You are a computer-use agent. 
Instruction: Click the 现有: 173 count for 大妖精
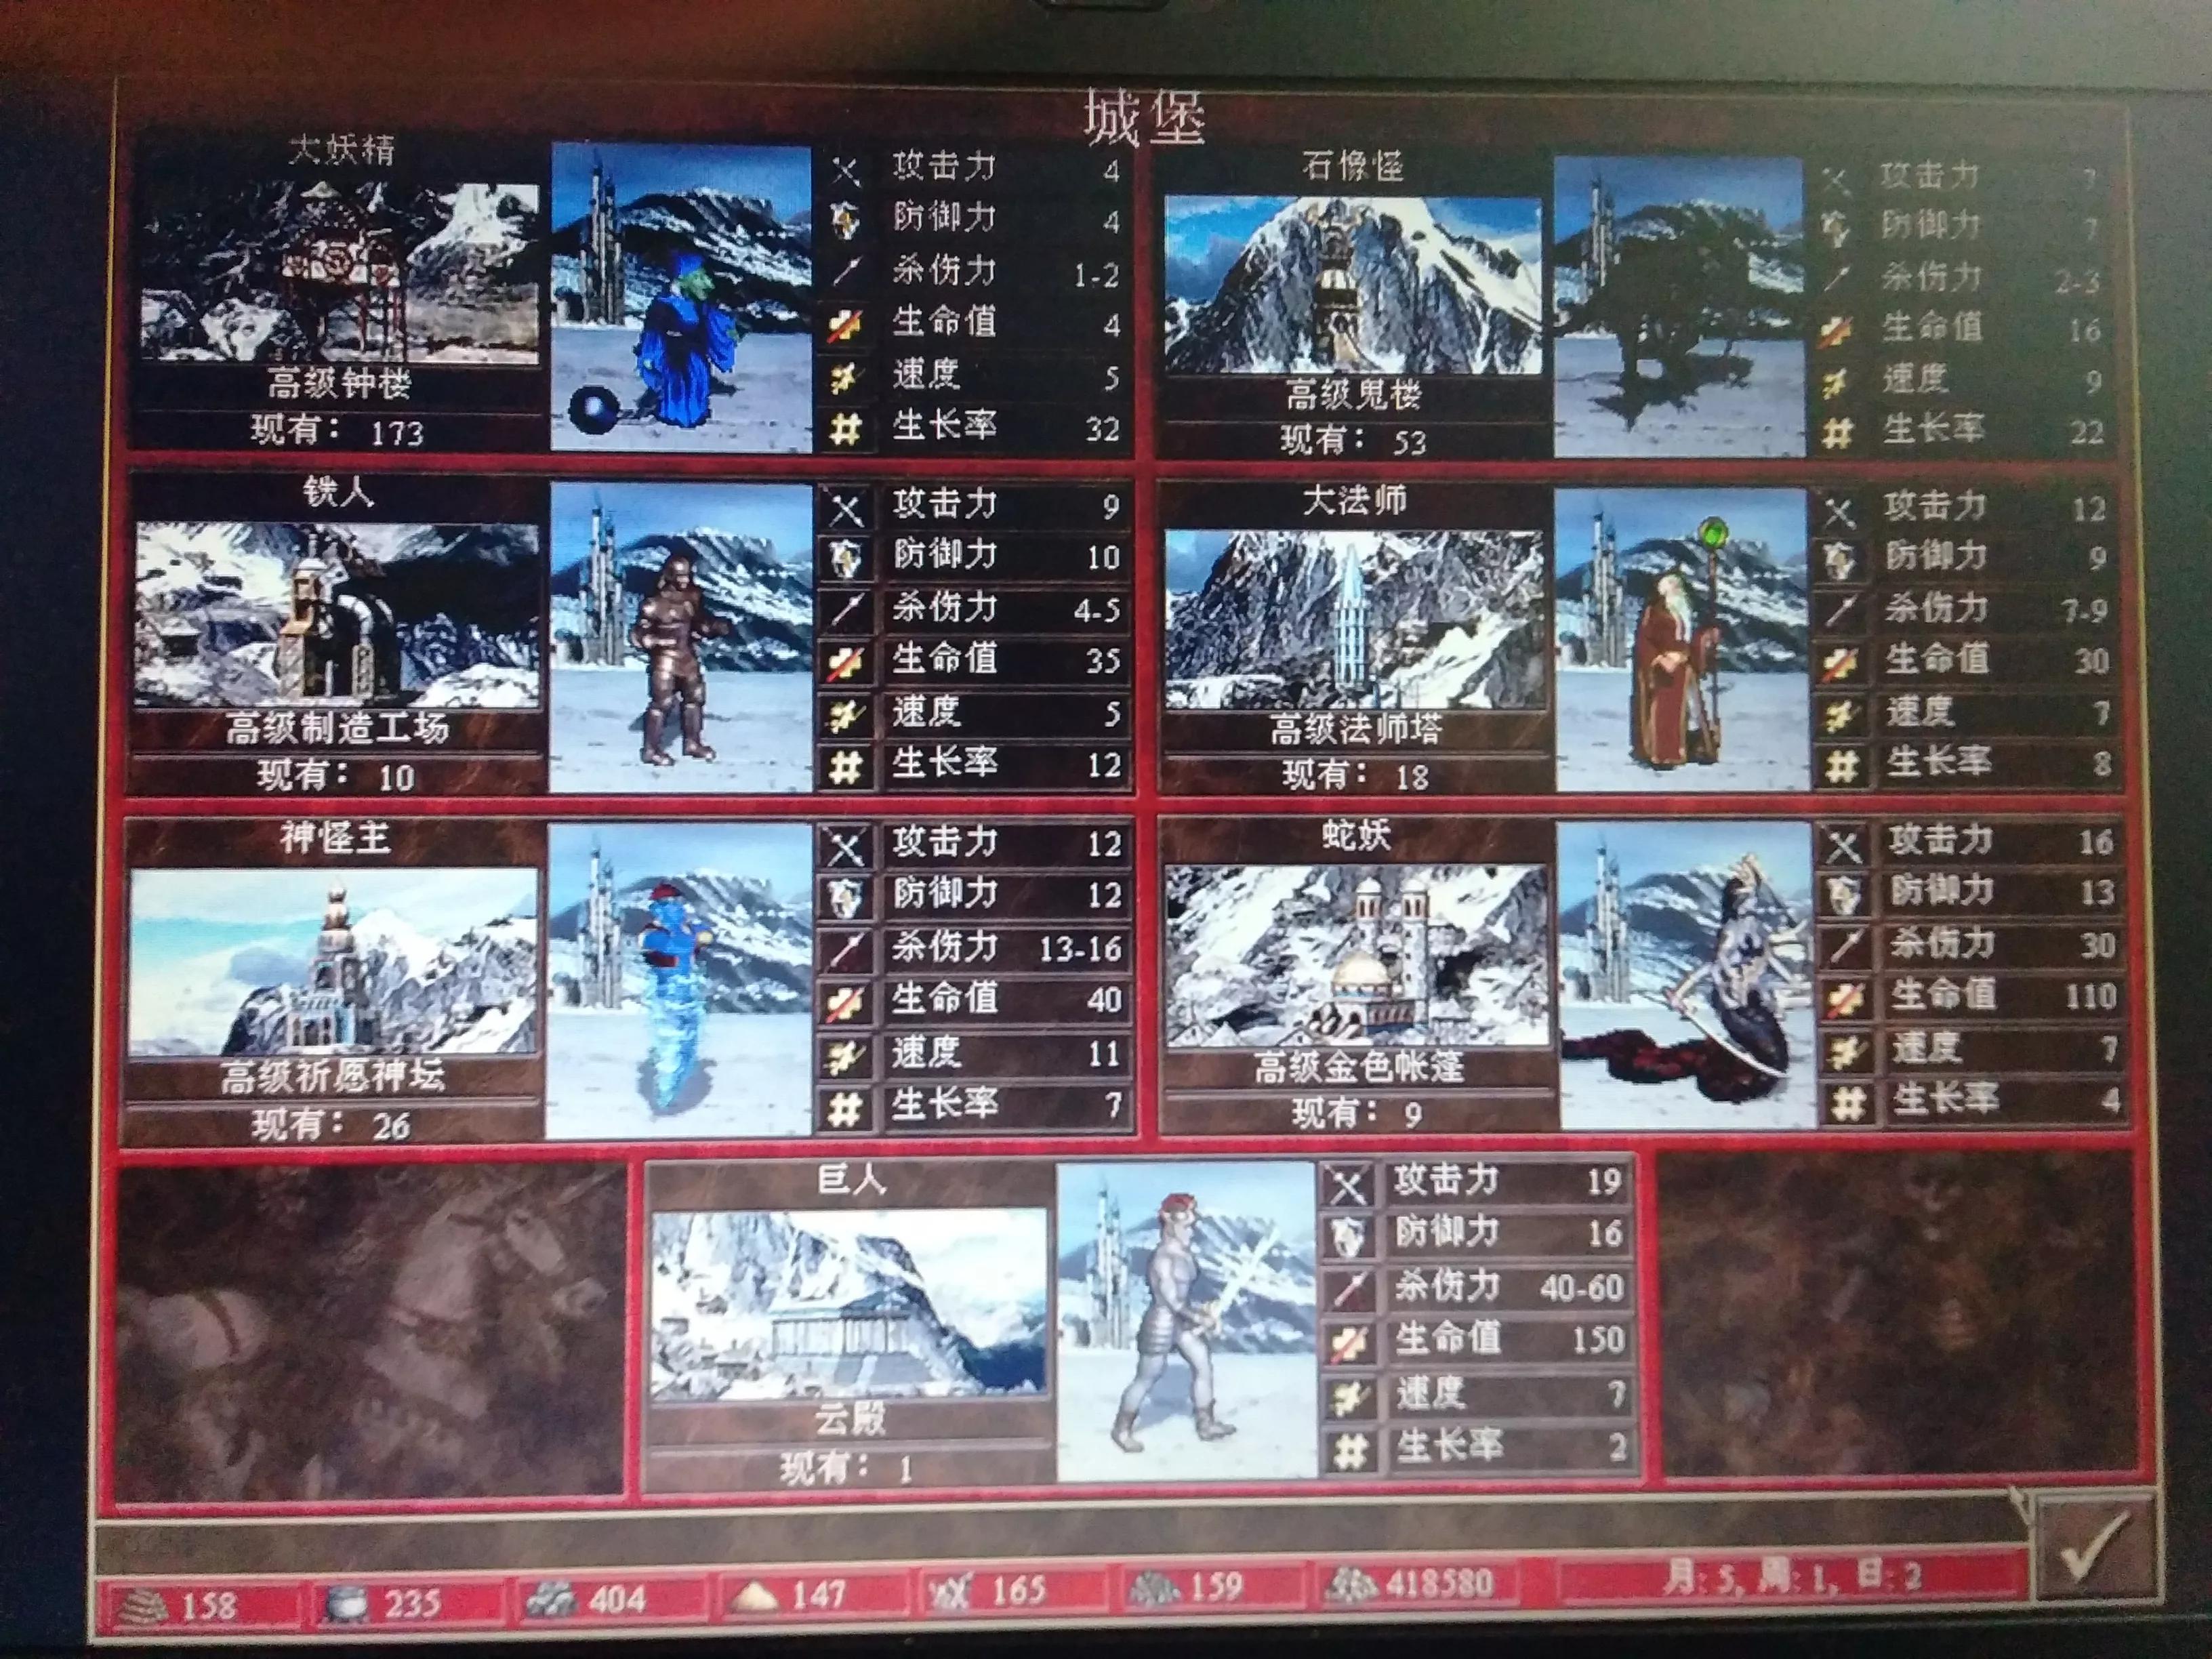click(337, 432)
